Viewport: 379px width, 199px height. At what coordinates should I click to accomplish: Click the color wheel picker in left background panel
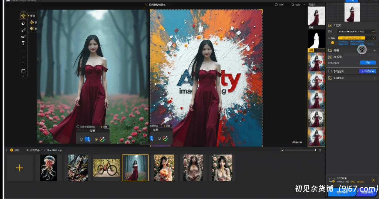pos(102,139)
